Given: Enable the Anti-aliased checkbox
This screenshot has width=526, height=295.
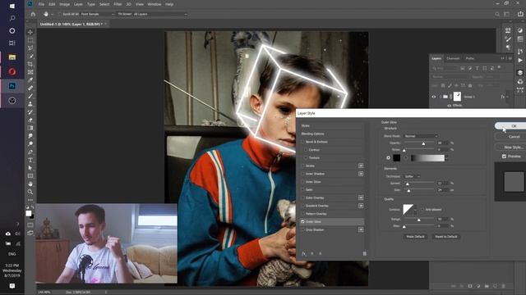Looking at the screenshot, I should (422, 210).
